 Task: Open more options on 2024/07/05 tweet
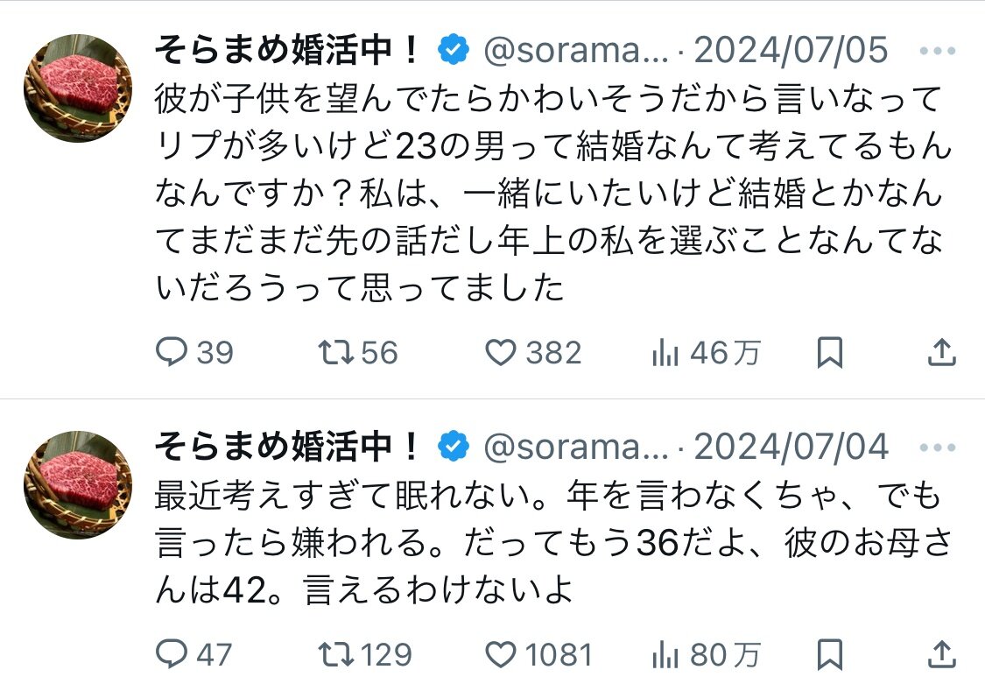(939, 52)
